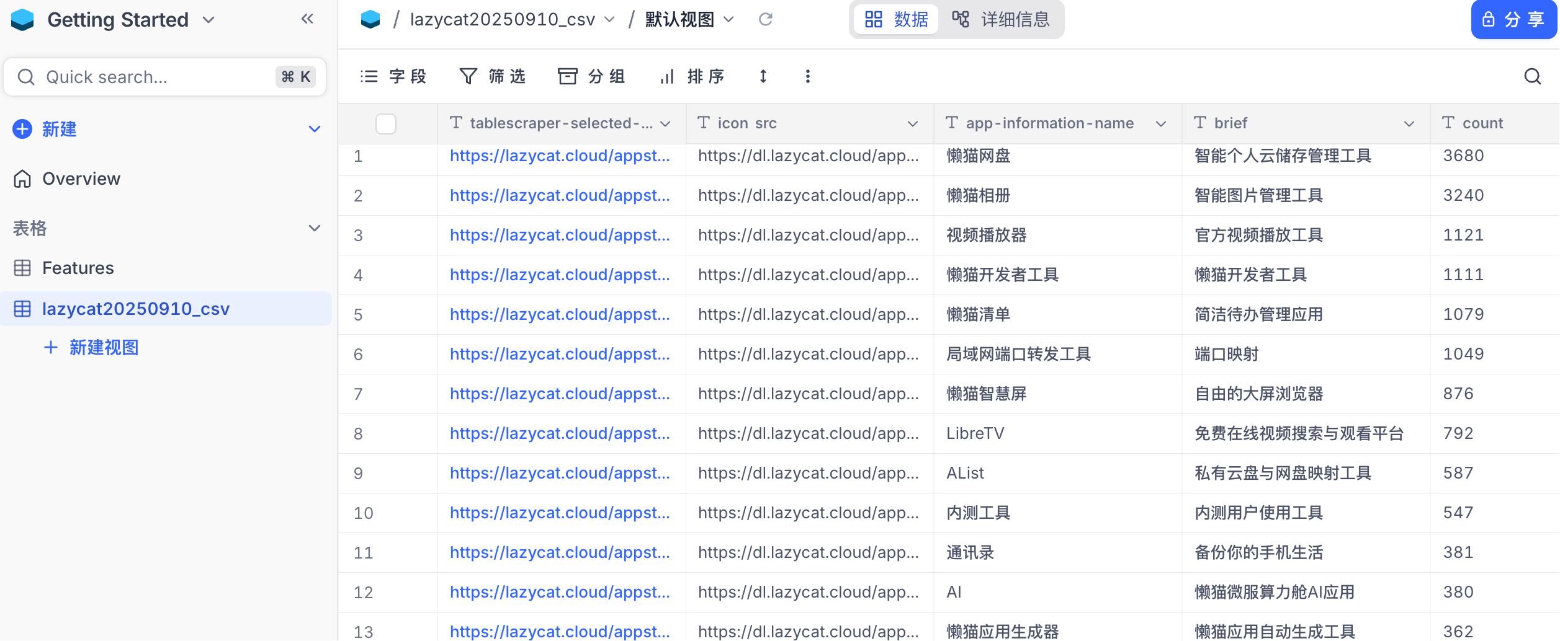Click the text type icon of brief column

tap(1200, 123)
